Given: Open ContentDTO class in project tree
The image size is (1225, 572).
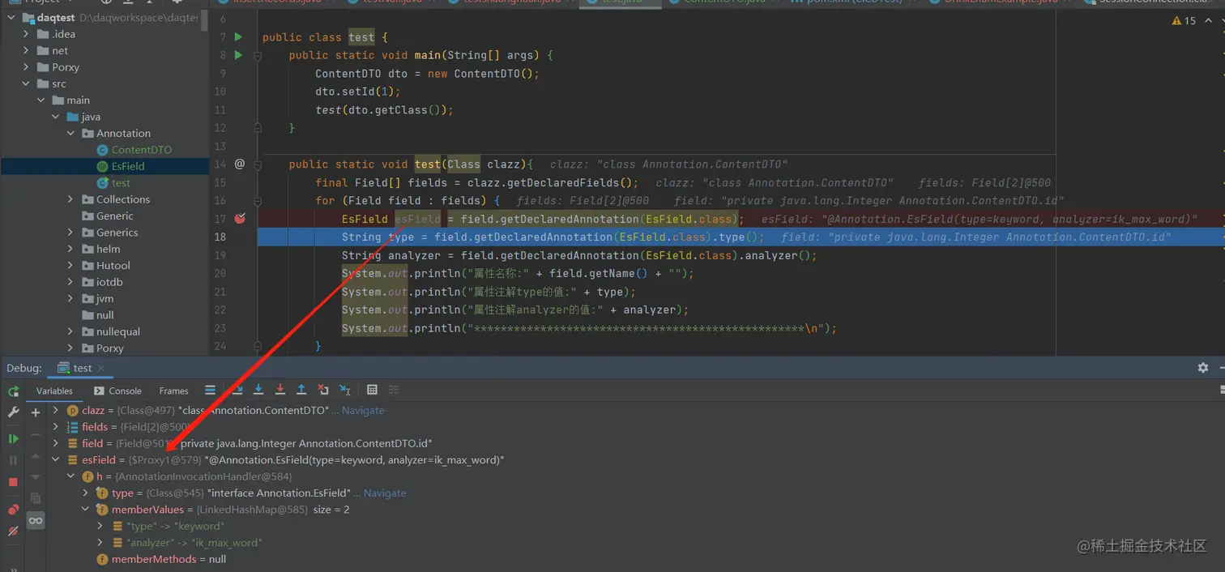Looking at the screenshot, I should [134, 150].
